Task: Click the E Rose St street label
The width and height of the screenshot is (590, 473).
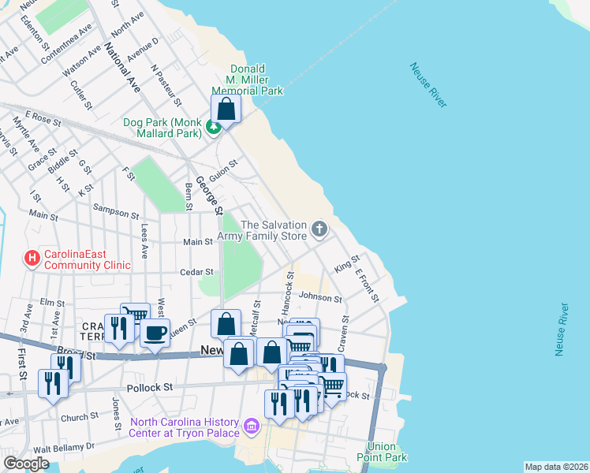Action: click(x=43, y=118)
